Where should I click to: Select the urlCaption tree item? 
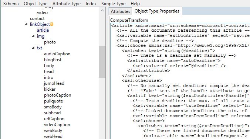[x=54, y=119]
